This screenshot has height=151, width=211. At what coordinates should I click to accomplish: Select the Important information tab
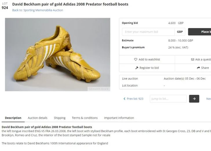coord(119,118)
